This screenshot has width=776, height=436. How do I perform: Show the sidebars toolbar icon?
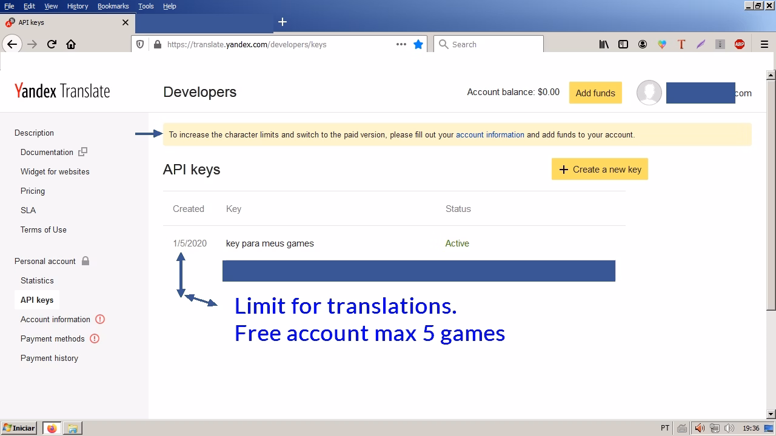coord(623,44)
